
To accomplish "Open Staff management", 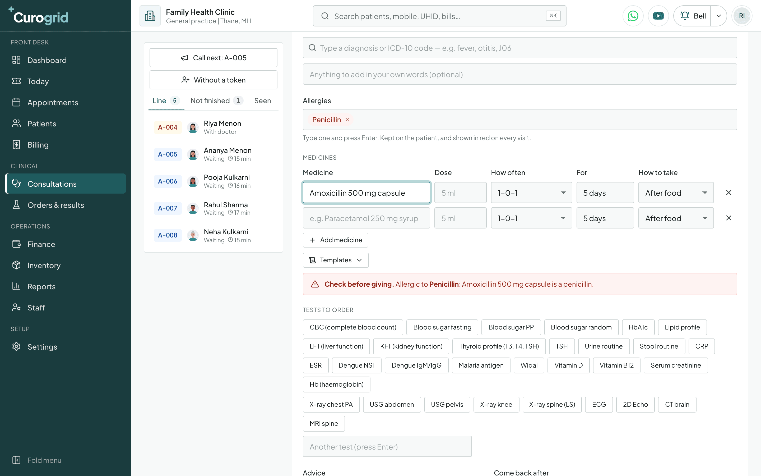I will click(x=66, y=308).
